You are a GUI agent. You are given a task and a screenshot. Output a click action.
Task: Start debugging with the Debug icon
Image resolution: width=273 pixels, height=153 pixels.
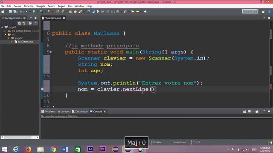(x=26, y=11)
